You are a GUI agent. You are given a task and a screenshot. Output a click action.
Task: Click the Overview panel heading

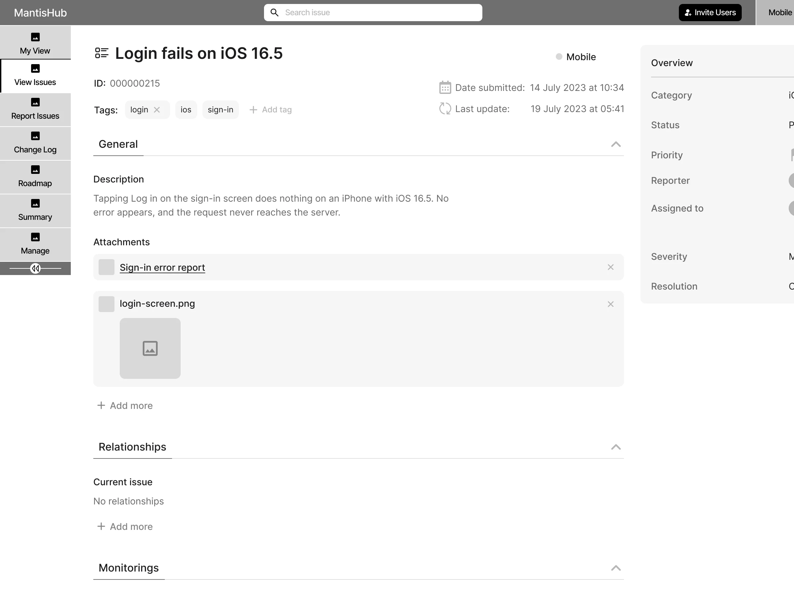click(x=672, y=63)
